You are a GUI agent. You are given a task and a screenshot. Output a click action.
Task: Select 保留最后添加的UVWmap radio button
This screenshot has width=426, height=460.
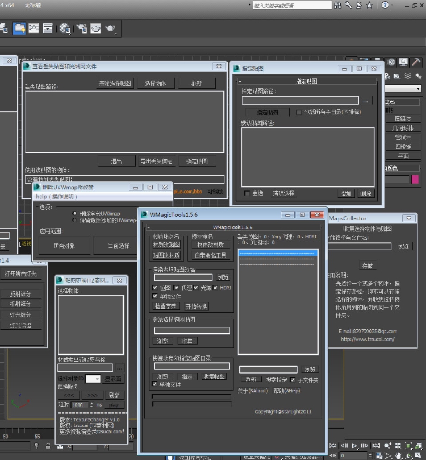pyautogui.click(x=74, y=220)
